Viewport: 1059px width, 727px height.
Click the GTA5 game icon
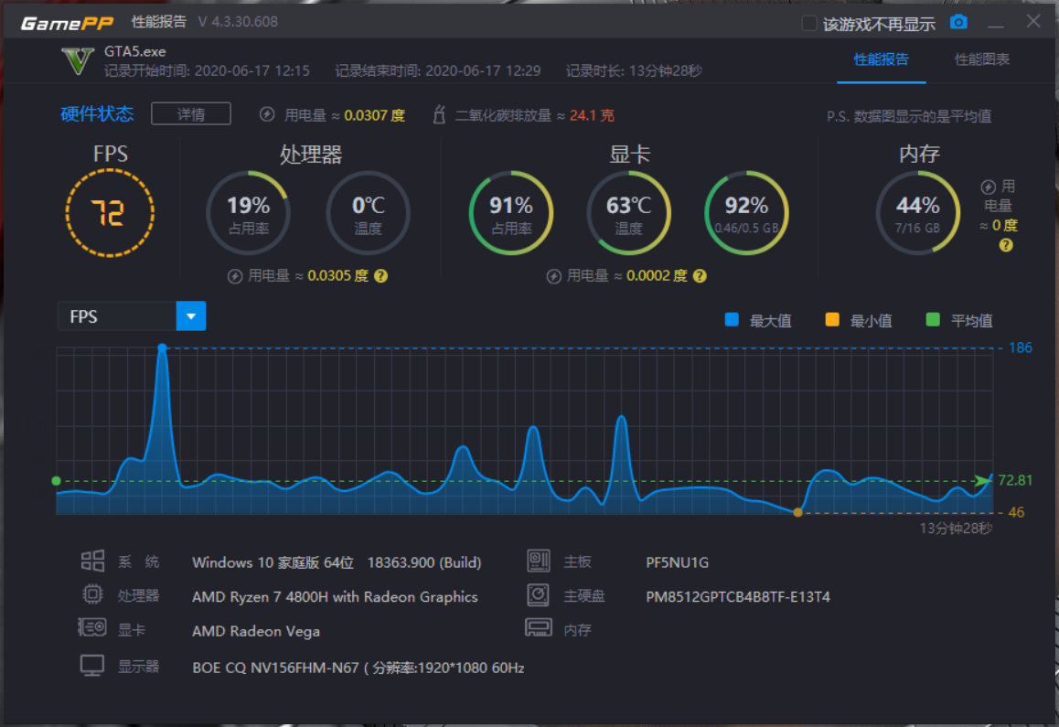point(78,61)
